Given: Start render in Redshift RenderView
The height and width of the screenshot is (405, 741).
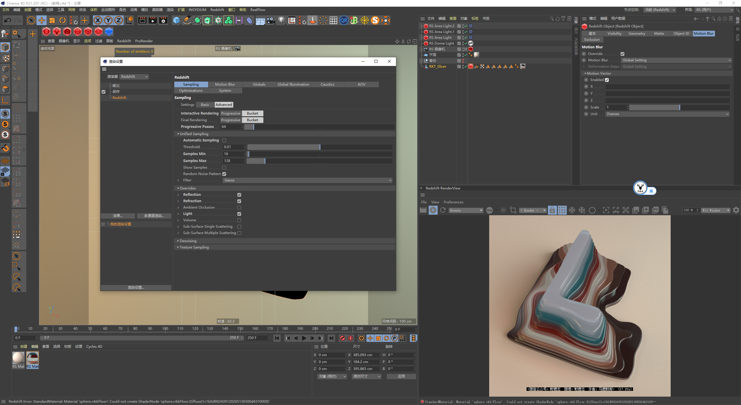Looking at the screenshot, I should coord(433,210).
